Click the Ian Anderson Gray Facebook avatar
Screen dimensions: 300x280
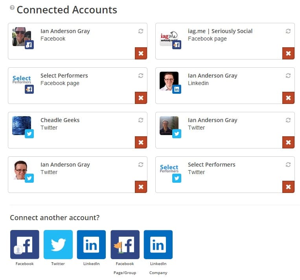(22, 37)
